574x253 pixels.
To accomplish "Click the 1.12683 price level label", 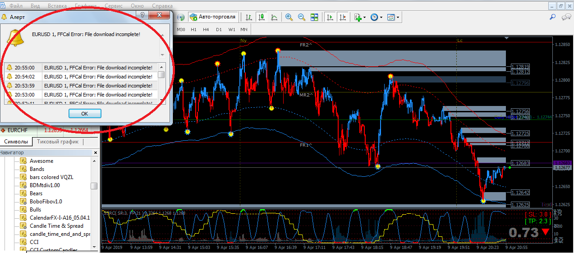I will click(x=520, y=163).
